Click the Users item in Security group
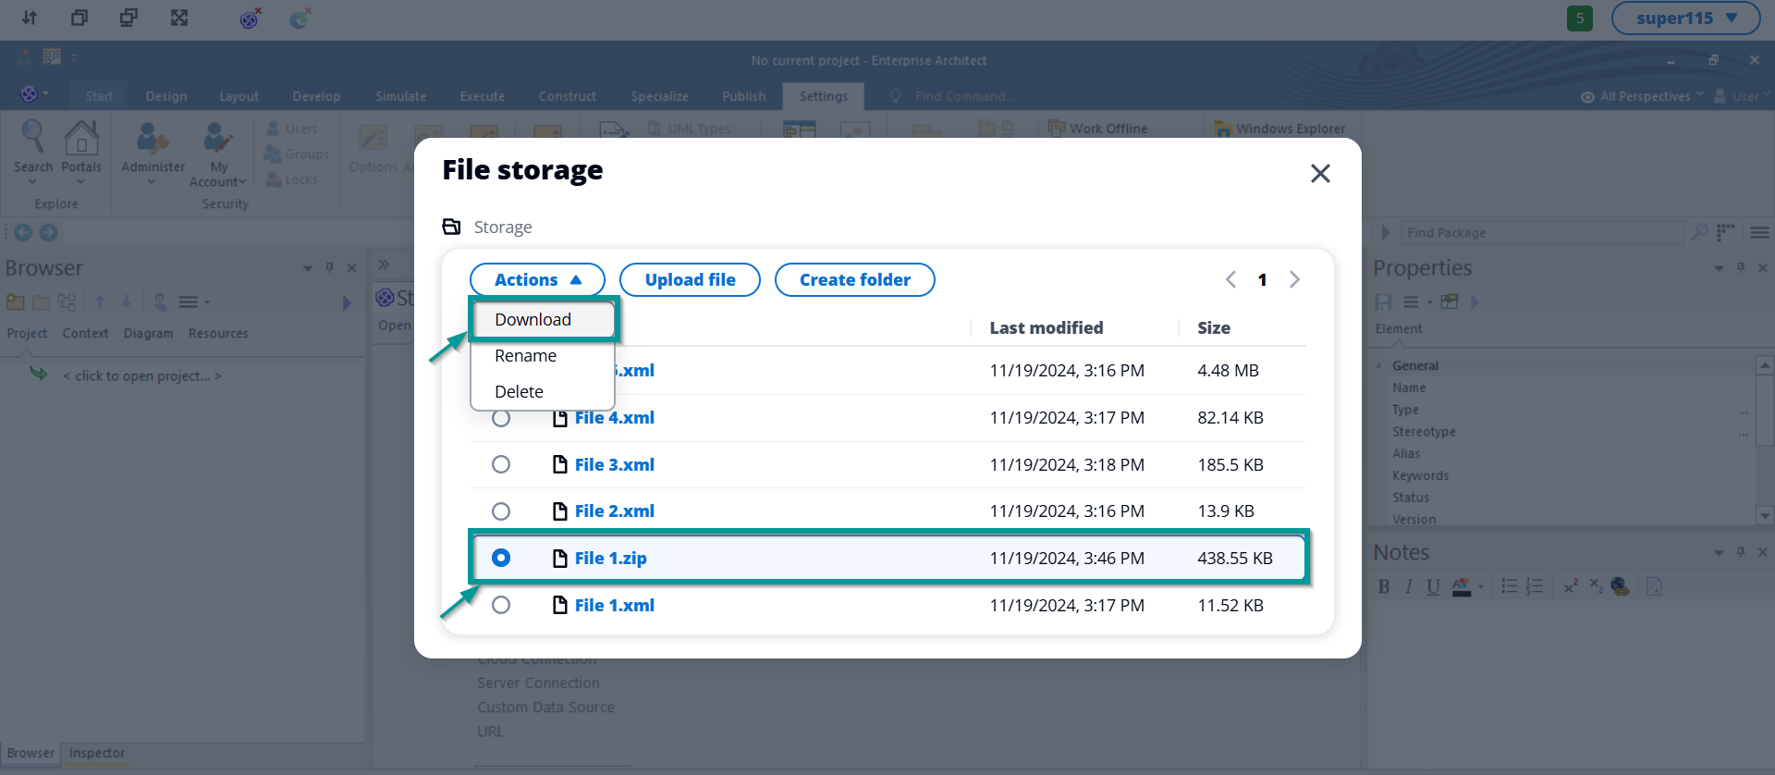The width and height of the screenshot is (1775, 775). (x=293, y=129)
